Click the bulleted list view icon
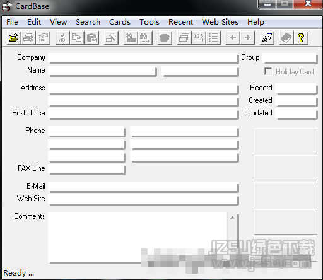323x280 pixels. pyautogui.click(x=213, y=38)
